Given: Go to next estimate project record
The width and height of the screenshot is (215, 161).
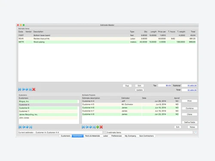Looking at the screenshot, I should 90,127.
